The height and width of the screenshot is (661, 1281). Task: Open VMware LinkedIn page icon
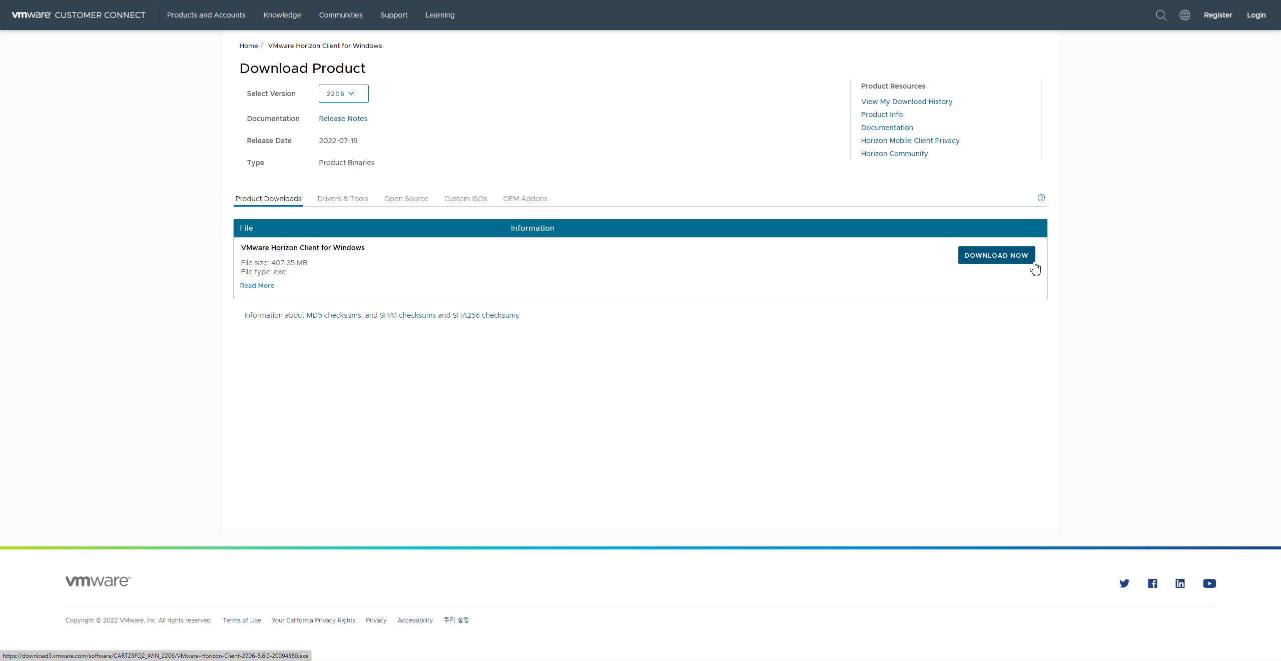coord(1180,583)
